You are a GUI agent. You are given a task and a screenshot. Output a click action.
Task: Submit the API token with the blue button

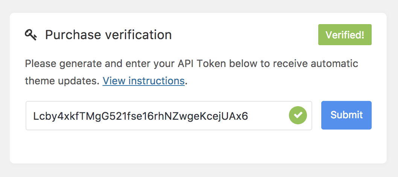[x=346, y=115]
